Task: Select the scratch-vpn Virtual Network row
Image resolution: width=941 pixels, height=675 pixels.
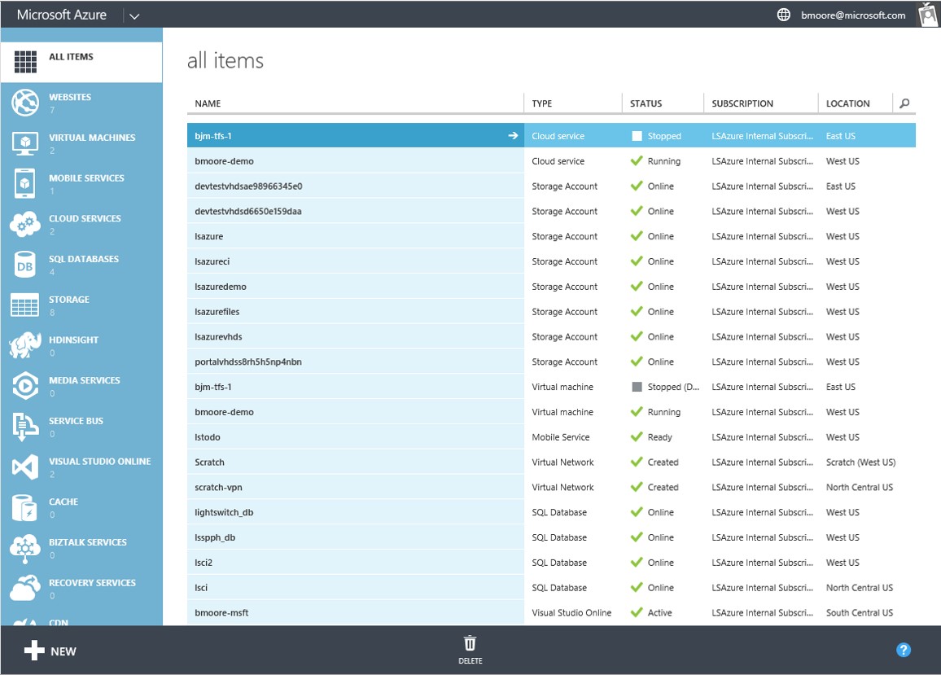Action: (551, 487)
